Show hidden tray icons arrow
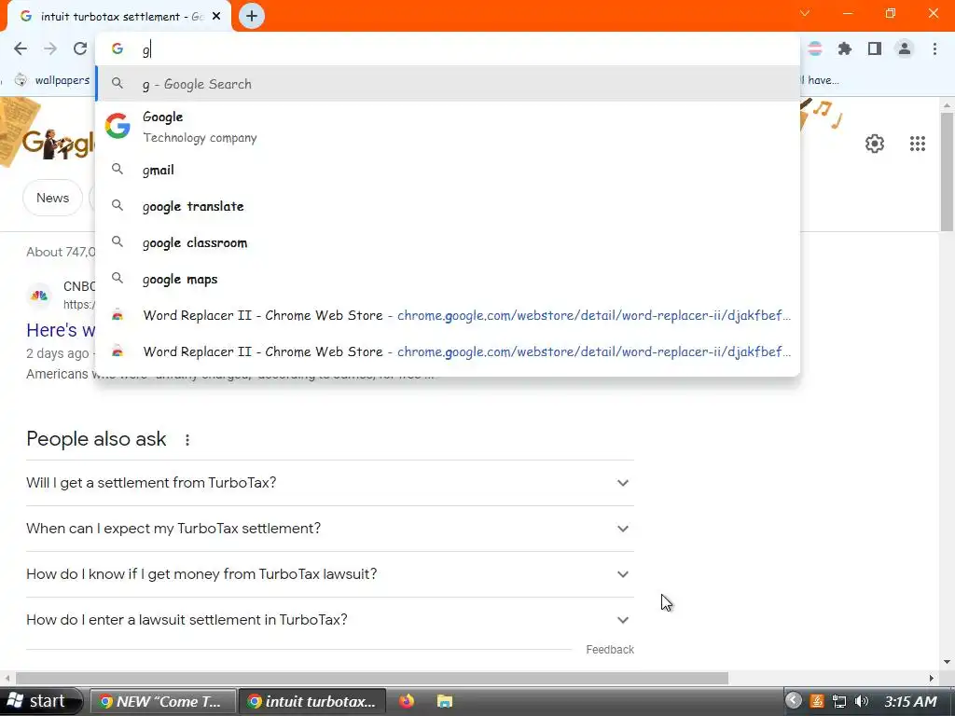The width and height of the screenshot is (955, 716). tap(793, 701)
